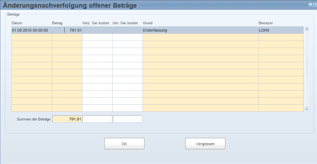This screenshot has height=164, width=317.
Task: Click the scroll down arrow of the table
Action: tap(307, 109)
